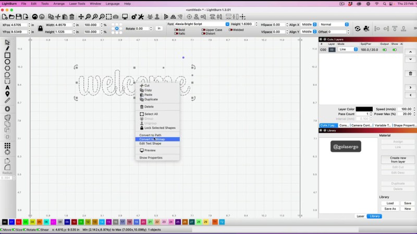Viewport: 417px width, 234px height.
Task: Click the lock aspect ratio padlock icon
Action: (x=39, y=28)
